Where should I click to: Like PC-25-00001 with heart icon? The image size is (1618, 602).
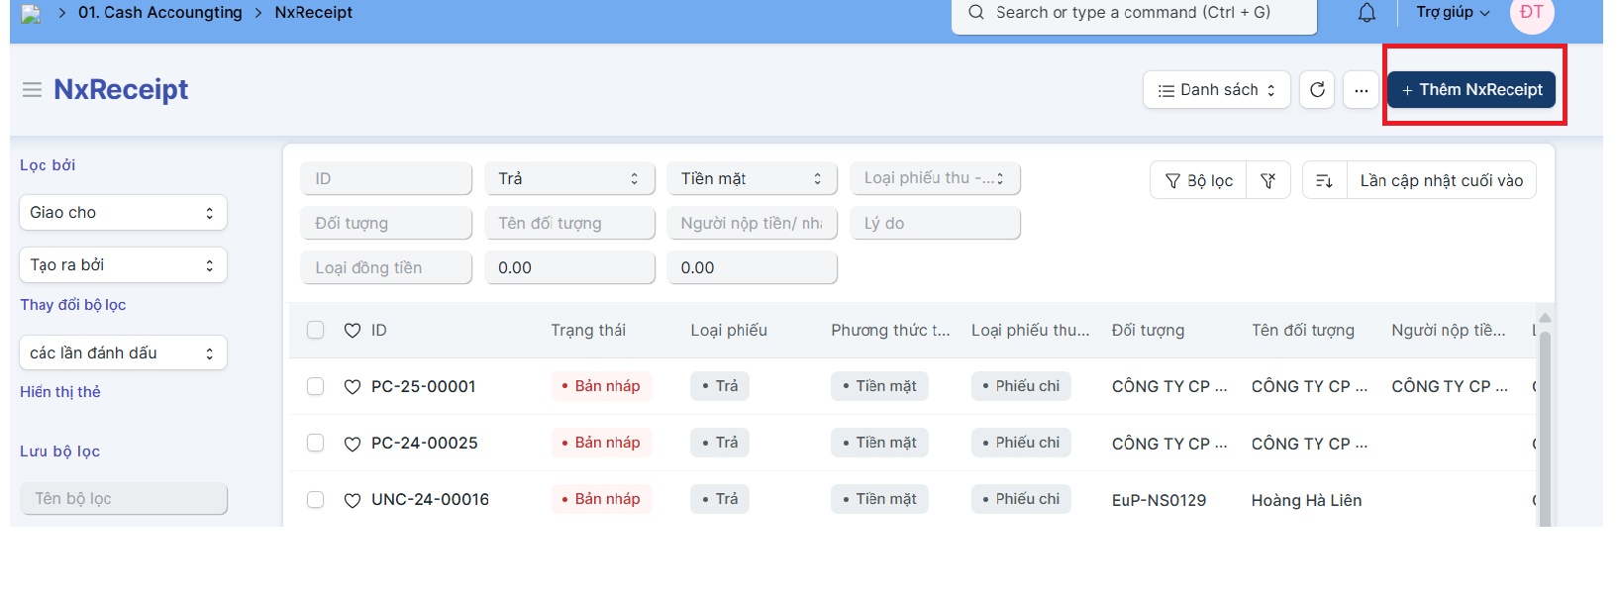pos(352,387)
